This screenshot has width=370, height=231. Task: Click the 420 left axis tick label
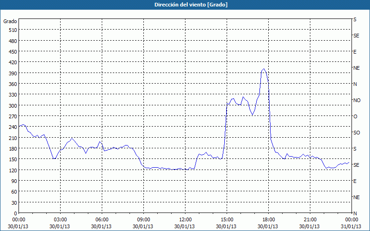pos(13,62)
